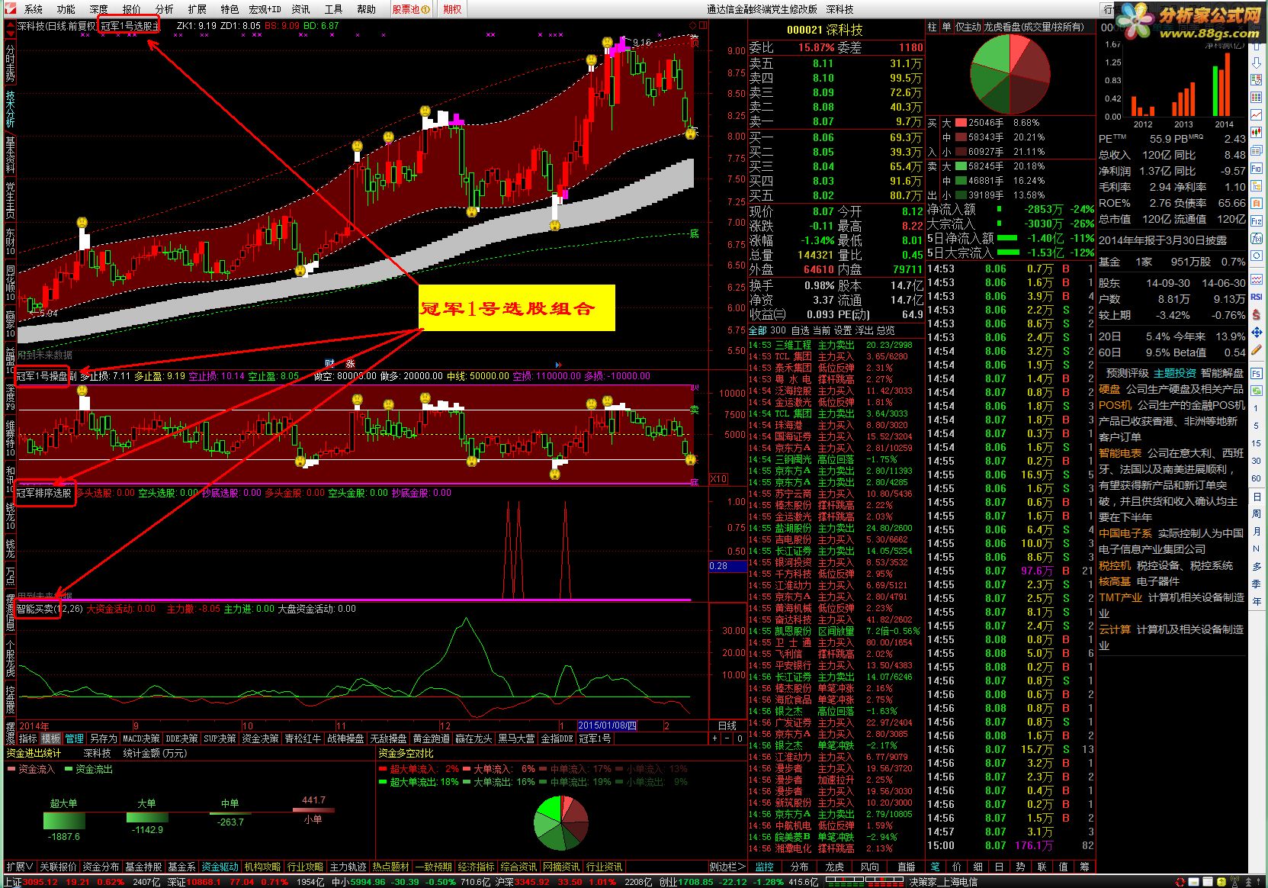Click the F10 info icon in right toolbar
This screenshot has height=888, width=1268.
(x=1257, y=169)
